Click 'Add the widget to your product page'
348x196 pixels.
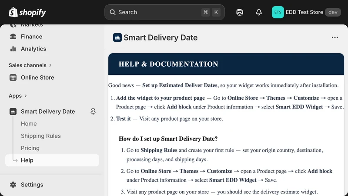point(161,98)
